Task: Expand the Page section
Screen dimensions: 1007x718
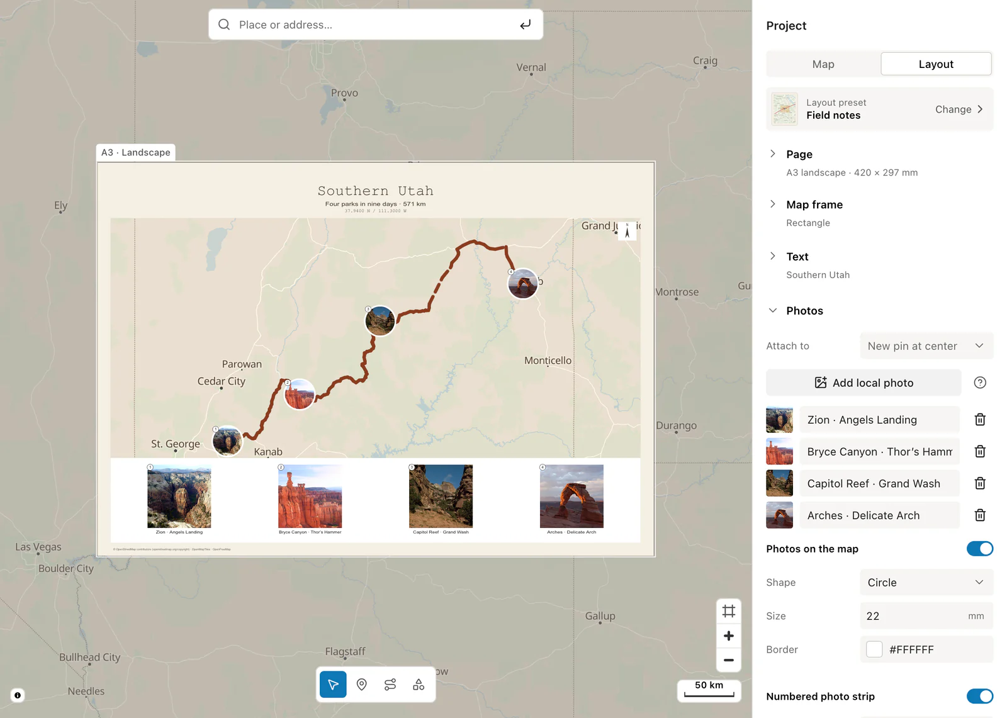Action: (773, 154)
